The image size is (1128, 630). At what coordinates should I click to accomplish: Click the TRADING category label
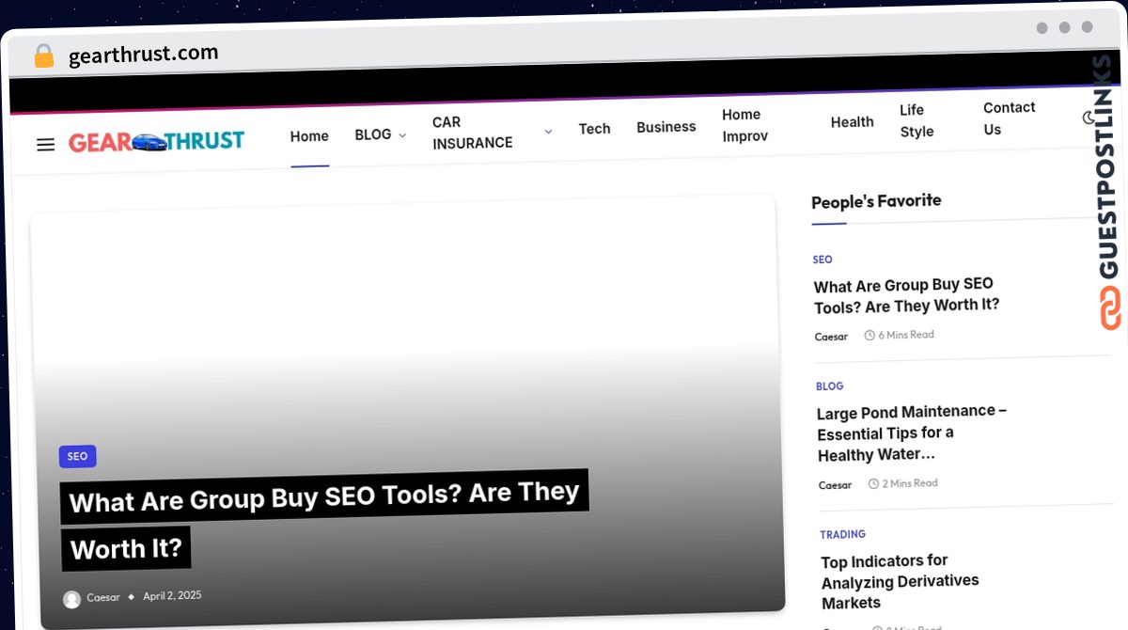coord(842,534)
